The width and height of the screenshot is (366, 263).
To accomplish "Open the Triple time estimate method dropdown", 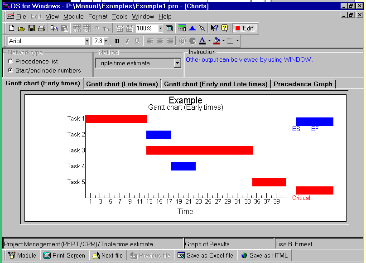I will [177, 63].
